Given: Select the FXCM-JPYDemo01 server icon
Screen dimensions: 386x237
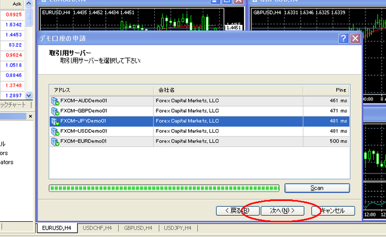Looking at the screenshot, I should [55, 121].
